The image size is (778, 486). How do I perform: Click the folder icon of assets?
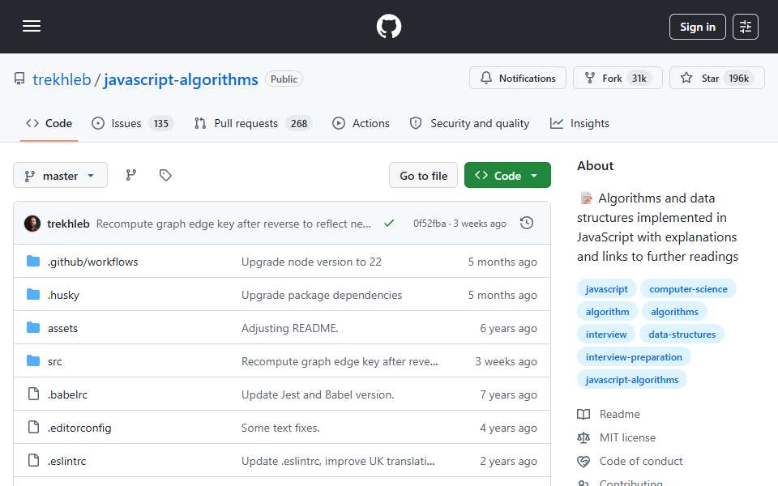33,327
